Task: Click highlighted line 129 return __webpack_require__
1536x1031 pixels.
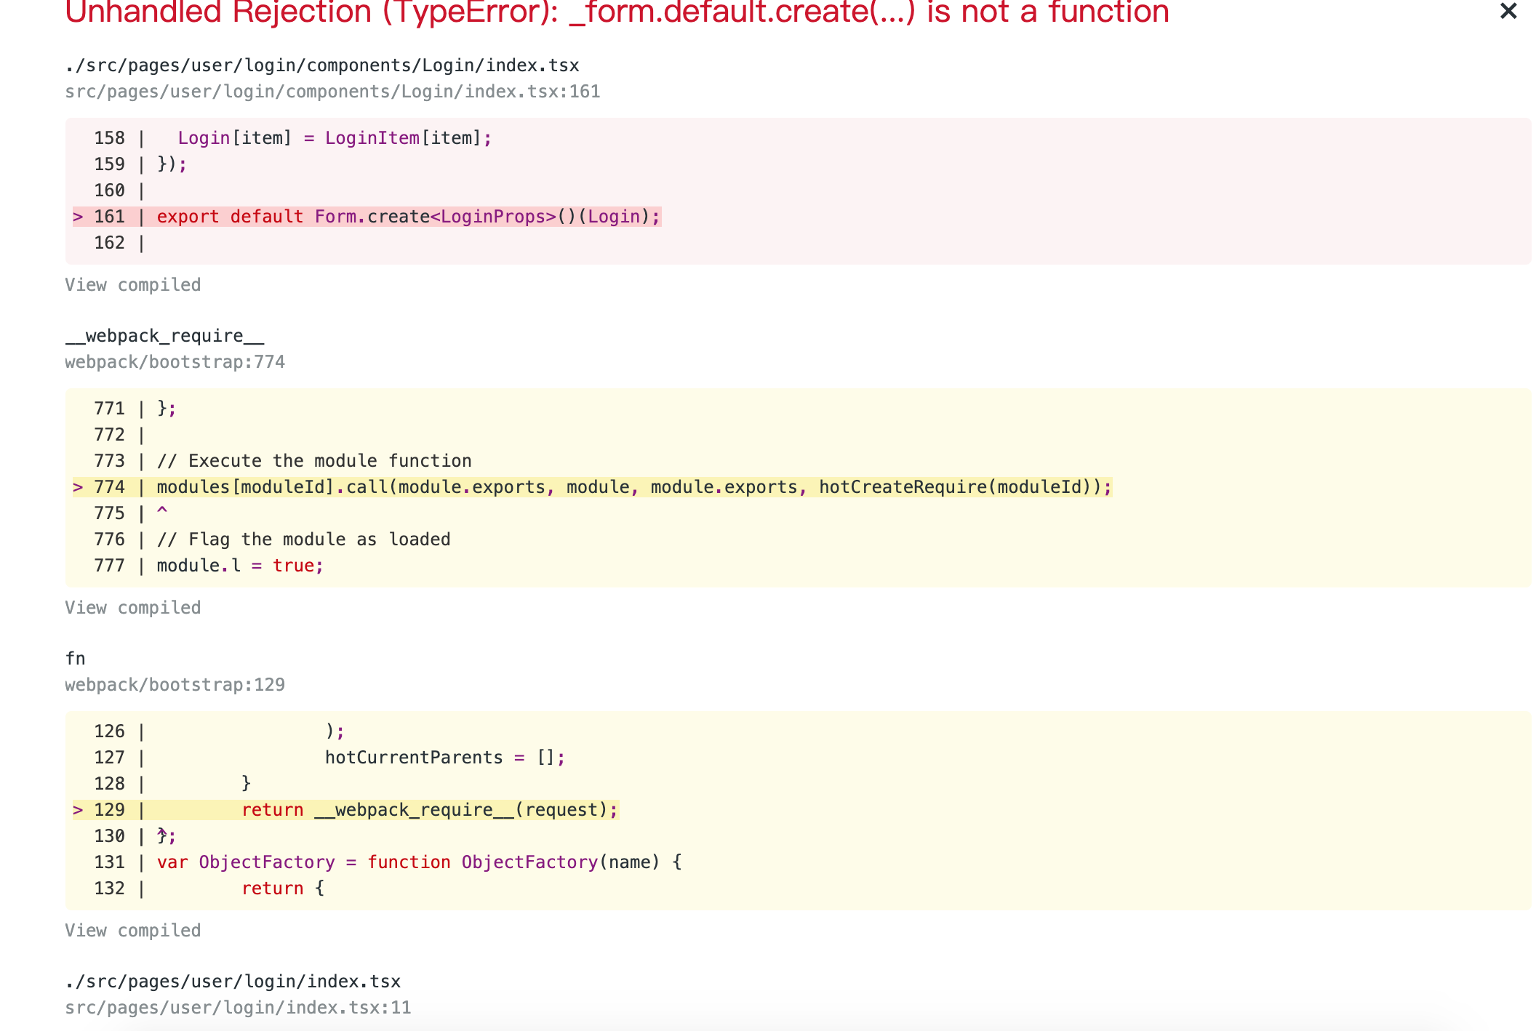Action: (x=429, y=810)
